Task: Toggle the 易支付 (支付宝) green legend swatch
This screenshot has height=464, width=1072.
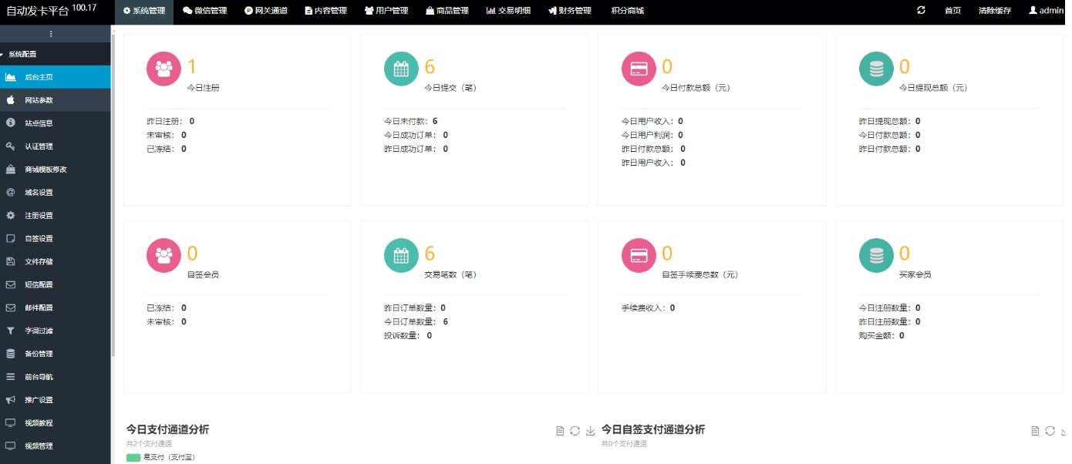Action: point(133,458)
